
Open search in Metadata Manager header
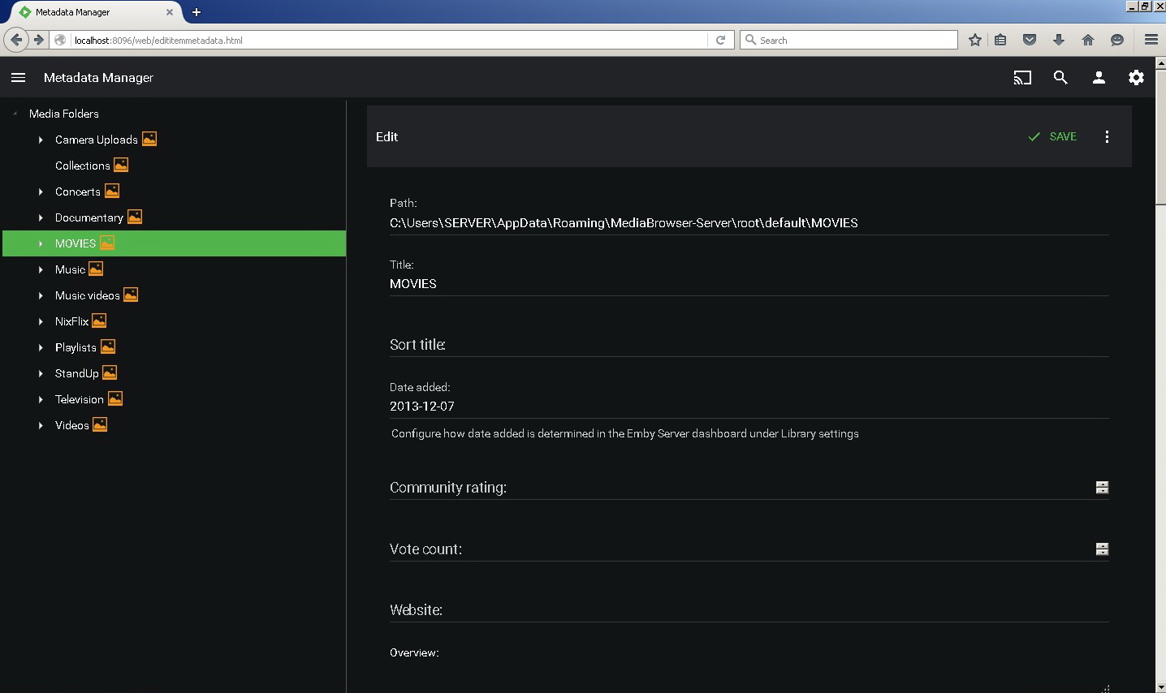click(1060, 78)
